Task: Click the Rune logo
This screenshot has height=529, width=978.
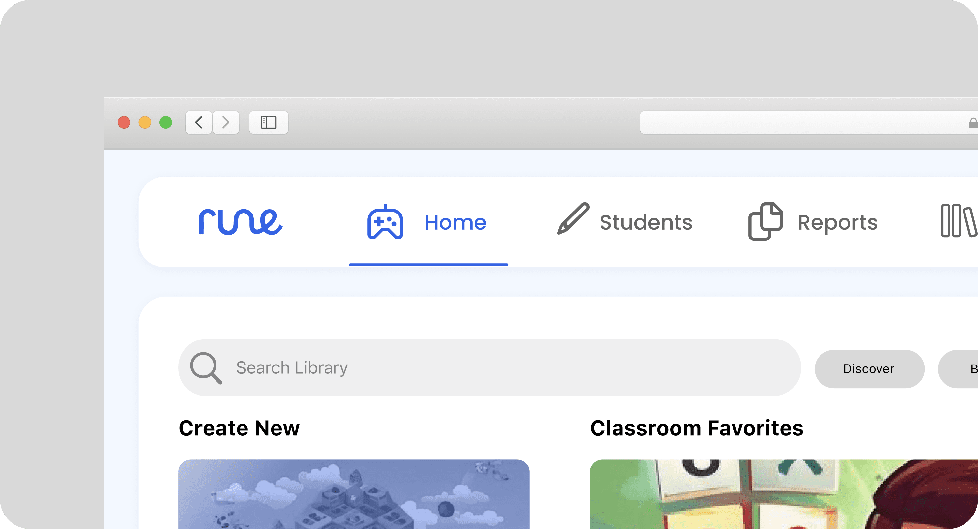Action: [x=241, y=222]
